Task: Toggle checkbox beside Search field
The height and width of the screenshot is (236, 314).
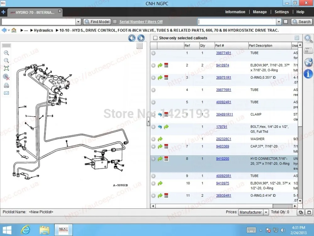Action: [x=286, y=22]
